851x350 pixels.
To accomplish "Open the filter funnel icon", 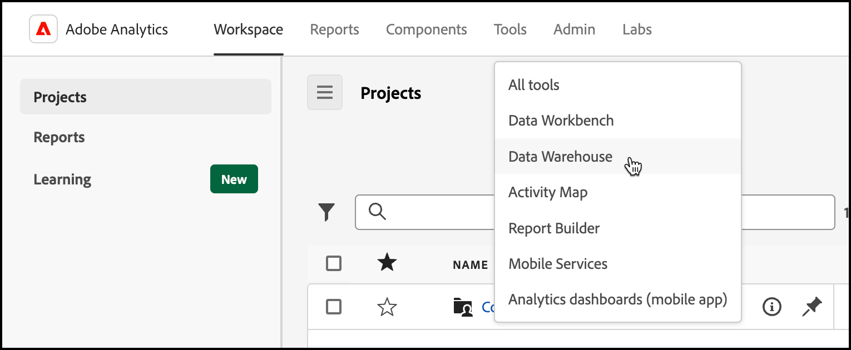I will [326, 212].
